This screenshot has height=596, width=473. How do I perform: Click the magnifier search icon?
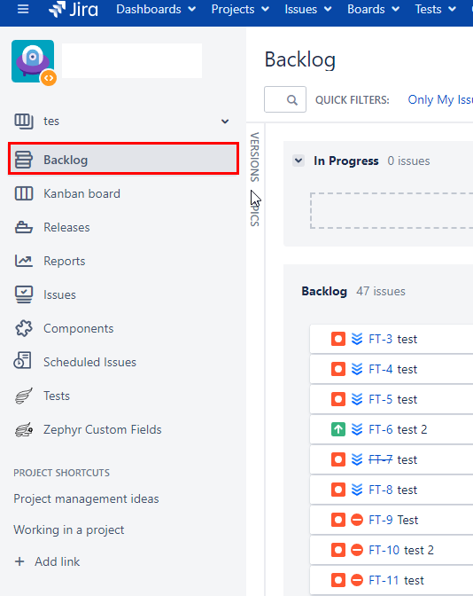click(x=292, y=100)
